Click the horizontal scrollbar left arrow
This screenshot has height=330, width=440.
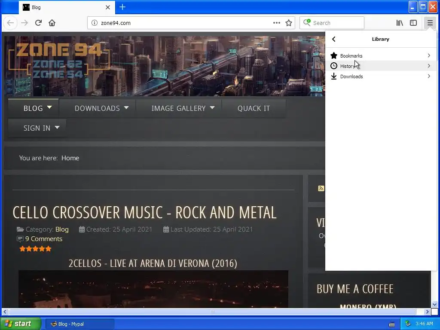coord(5,312)
